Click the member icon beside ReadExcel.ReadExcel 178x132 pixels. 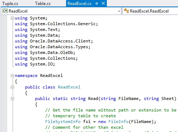(126, 11)
